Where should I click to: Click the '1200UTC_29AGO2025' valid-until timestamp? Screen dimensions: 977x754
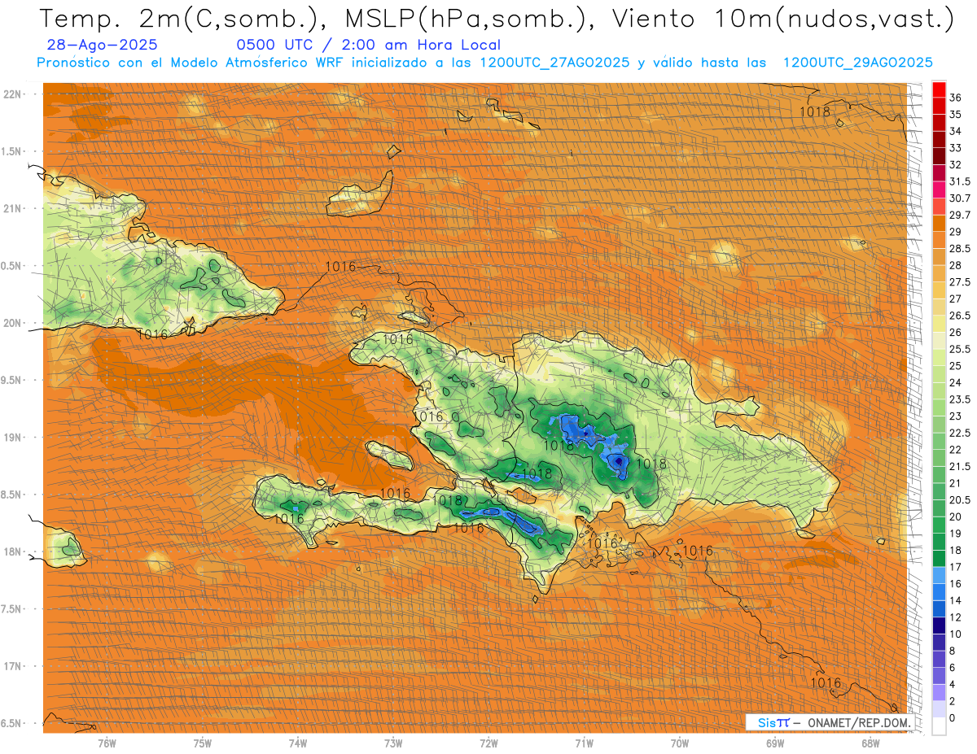pos(857,63)
